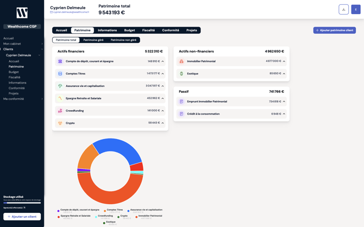Select the Patrimoine non géré view
The image size is (364, 227).
(123, 40)
